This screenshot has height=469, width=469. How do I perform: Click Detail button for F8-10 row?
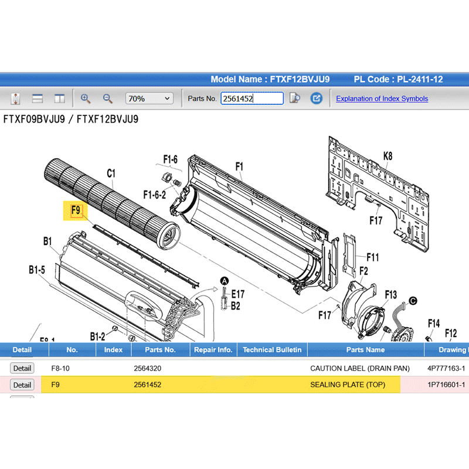pos(22,368)
